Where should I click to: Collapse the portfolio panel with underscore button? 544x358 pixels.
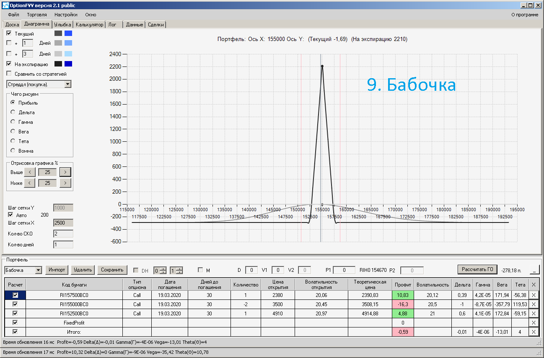(535, 269)
